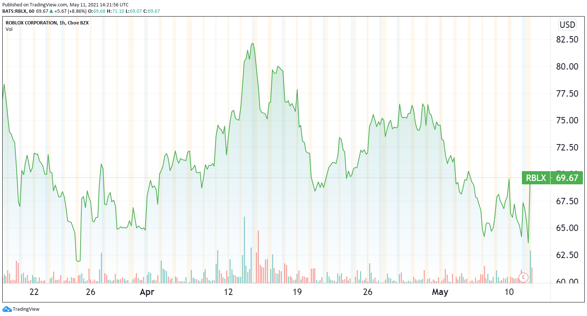Click the +5.67 (+8.86%) change text
The height and width of the screenshot is (316, 587).
[70, 11]
